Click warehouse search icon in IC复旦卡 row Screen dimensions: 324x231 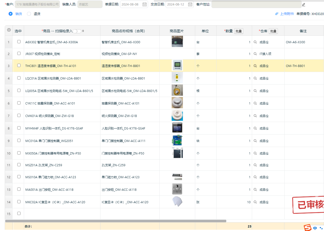coord(255,202)
